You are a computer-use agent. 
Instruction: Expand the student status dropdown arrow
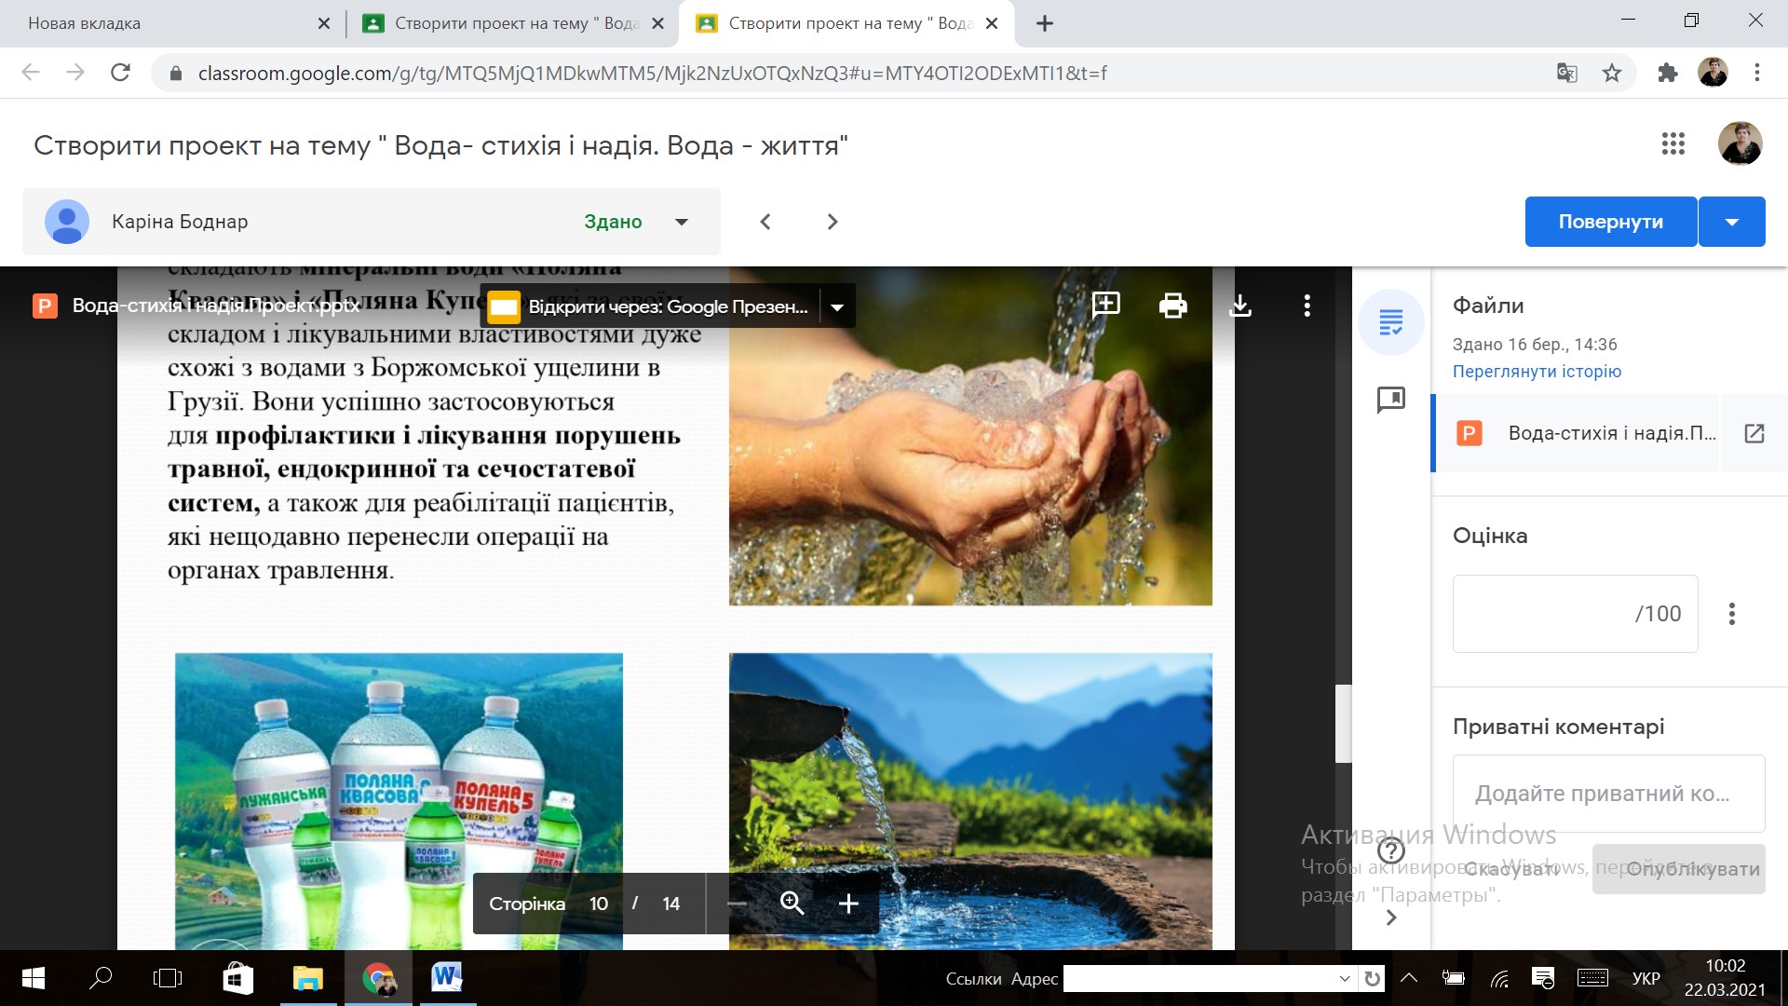(x=682, y=222)
